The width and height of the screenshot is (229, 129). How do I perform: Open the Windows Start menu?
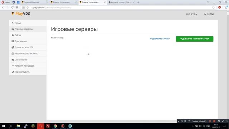point(4,126)
